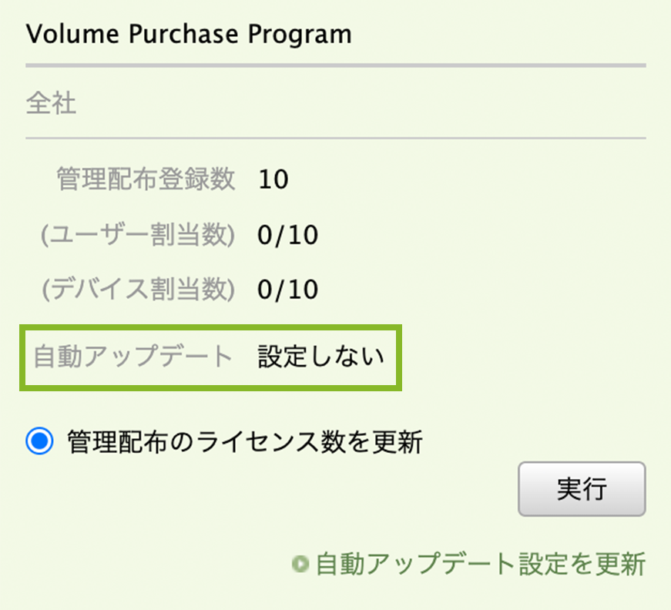Image resolution: width=671 pixels, height=610 pixels.
Task: Click the thick divider under Volume Purchase Program
Action: [x=335, y=65]
